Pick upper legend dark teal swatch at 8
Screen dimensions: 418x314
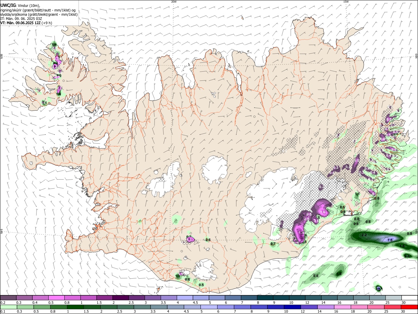[265, 298]
